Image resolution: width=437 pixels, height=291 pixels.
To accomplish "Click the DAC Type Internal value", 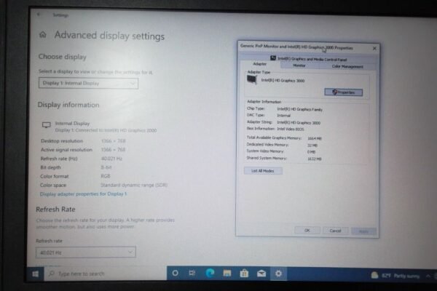I will point(284,115).
